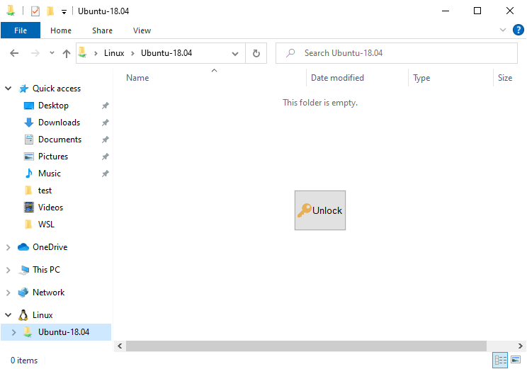Screen dimensions: 527x369
Task: Click the pin icon beside Documents
Action: click(106, 140)
